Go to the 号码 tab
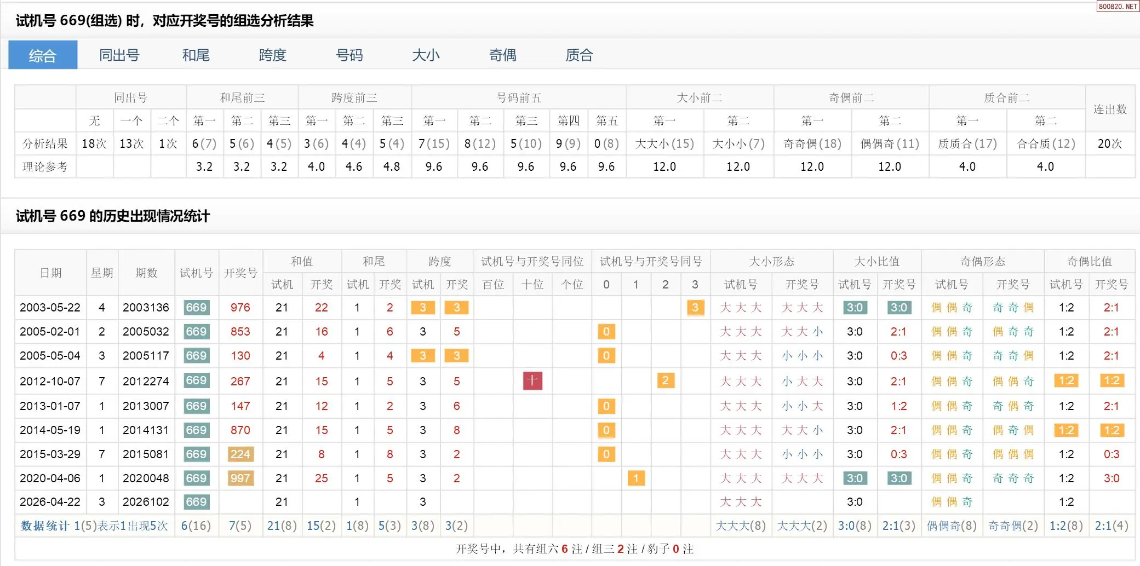The image size is (1140, 566). coord(349,55)
